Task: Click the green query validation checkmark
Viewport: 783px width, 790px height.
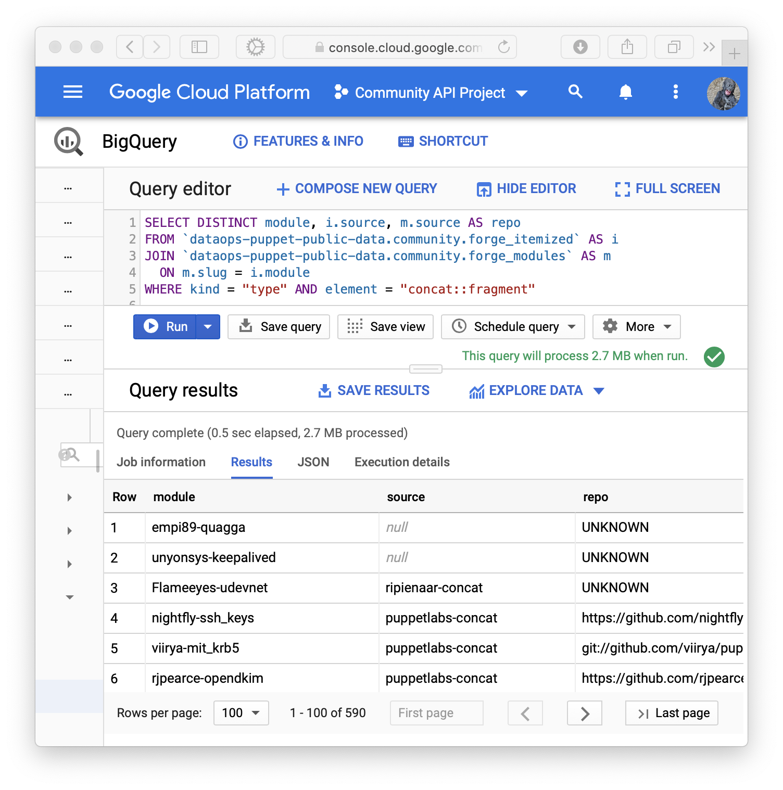Action: tap(714, 356)
